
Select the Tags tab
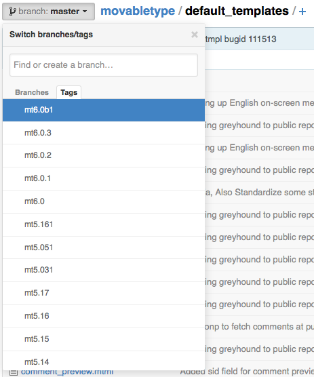point(68,92)
